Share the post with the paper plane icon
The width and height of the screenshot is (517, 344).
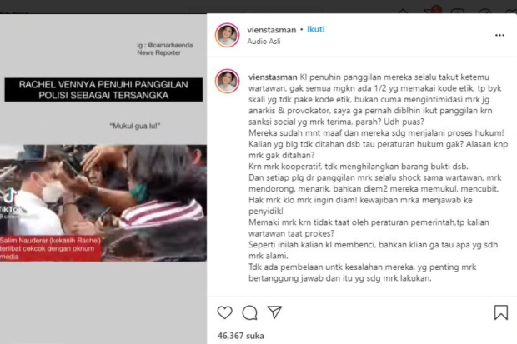[x=274, y=312]
